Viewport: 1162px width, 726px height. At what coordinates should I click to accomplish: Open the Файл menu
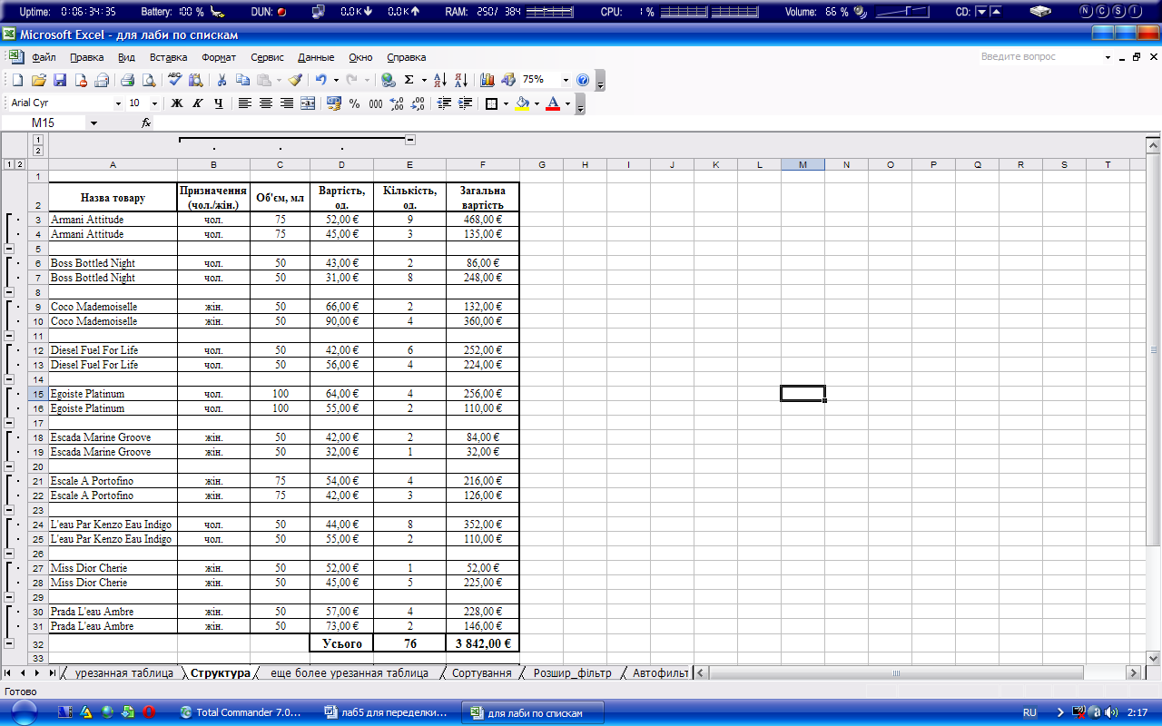44,57
